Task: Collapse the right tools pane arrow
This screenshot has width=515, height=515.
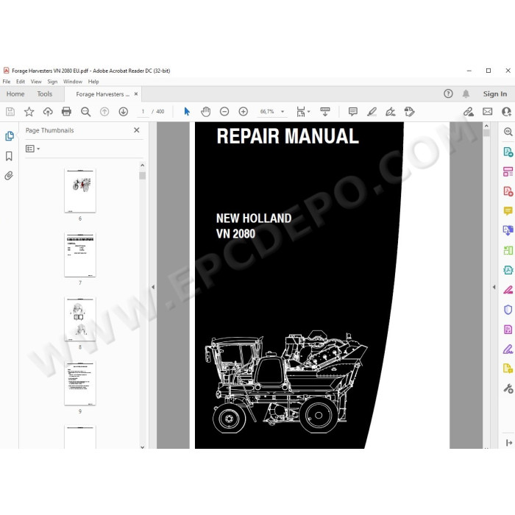Action: (x=494, y=287)
